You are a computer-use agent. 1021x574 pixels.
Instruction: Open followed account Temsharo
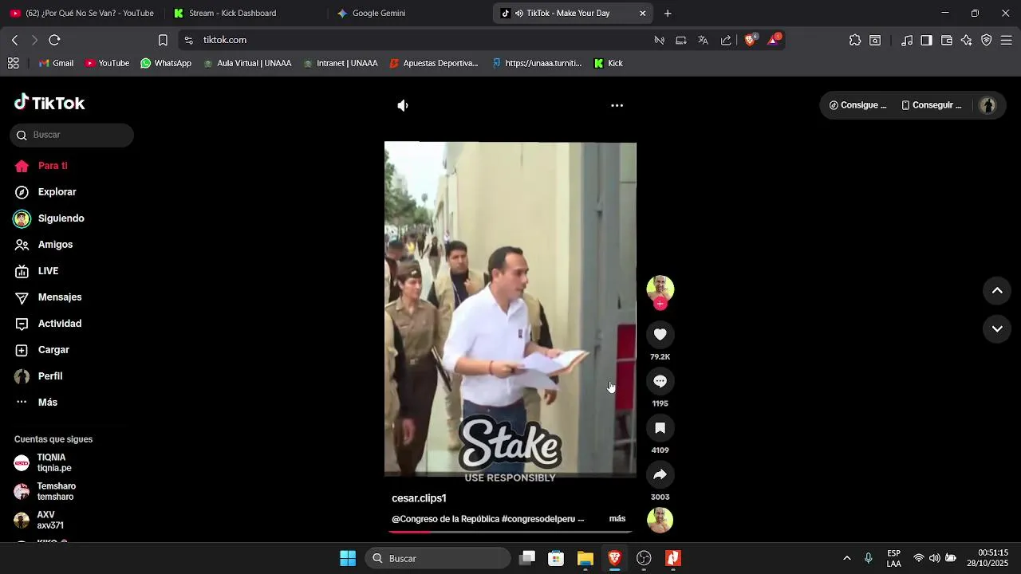(x=72, y=491)
